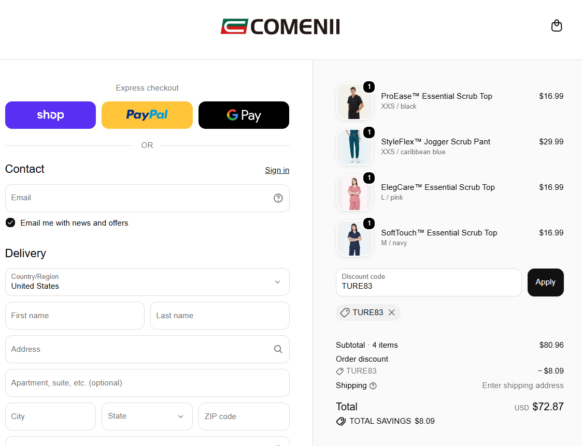Click the Express checkout heading
This screenshot has height=446, width=582.
[x=147, y=88]
